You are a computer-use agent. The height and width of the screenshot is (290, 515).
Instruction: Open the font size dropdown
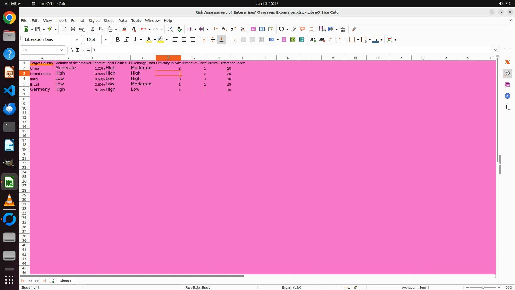click(x=106, y=40)
